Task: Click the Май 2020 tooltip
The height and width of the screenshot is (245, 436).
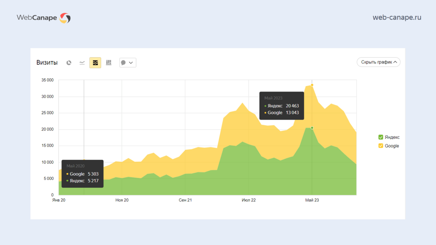Action: tap(82, 173)
